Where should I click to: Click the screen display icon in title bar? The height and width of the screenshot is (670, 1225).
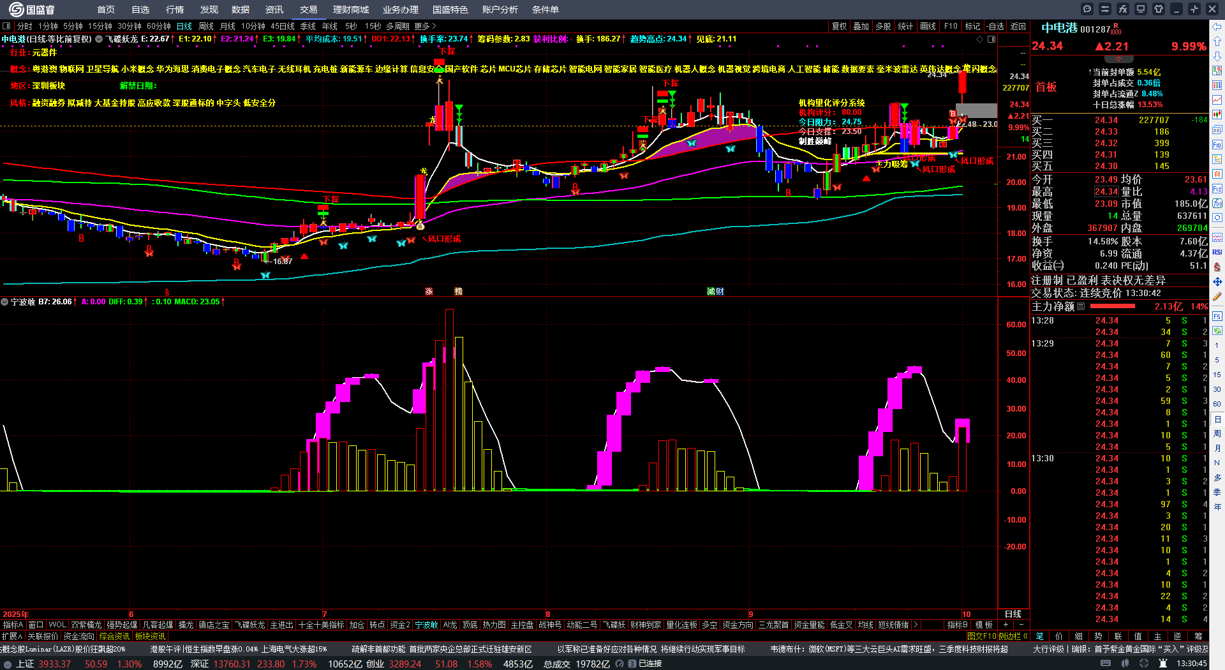pos(1141,9)
